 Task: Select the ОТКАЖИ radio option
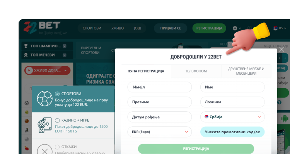(x=57, y=147)
